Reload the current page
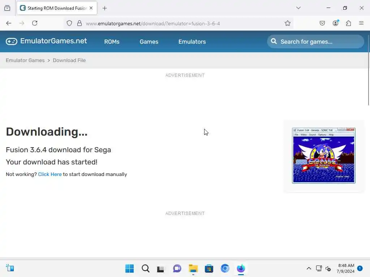The image size is (370, 277). point(35,23)
